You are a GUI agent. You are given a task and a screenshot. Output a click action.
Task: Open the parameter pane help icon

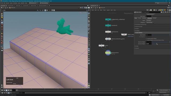coord(170,12)
